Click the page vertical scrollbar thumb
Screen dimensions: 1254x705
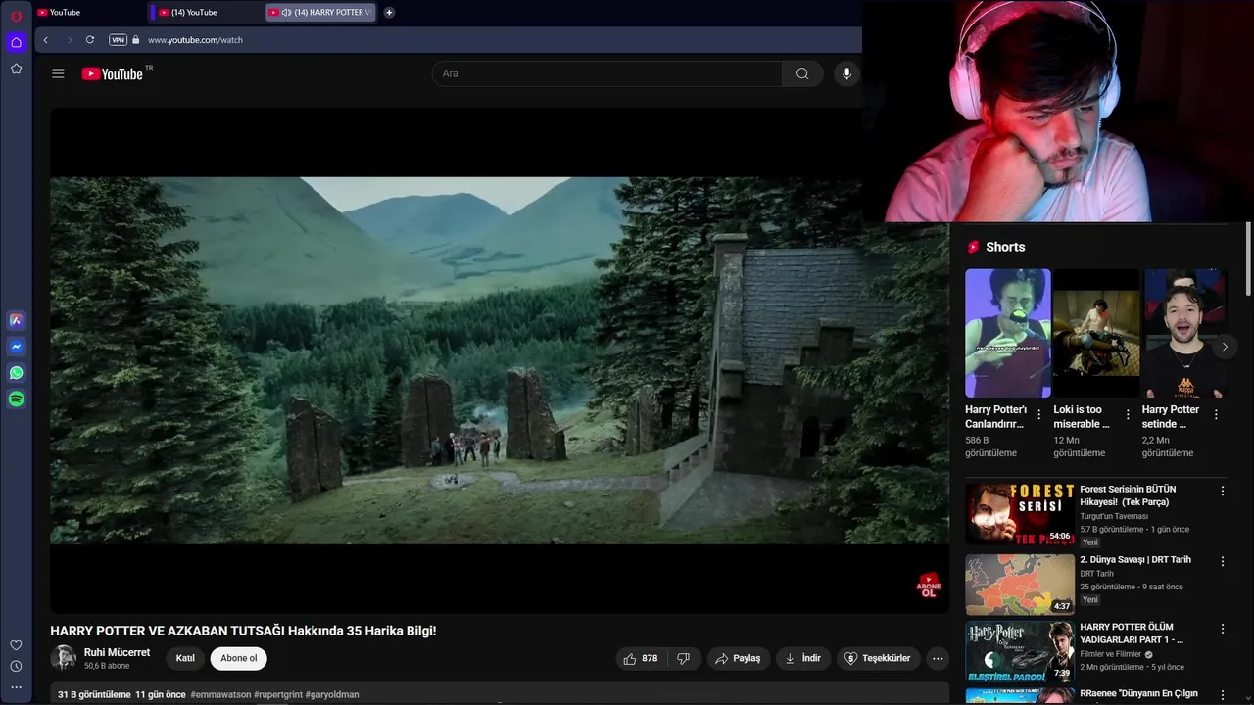tap(1248, 258)
